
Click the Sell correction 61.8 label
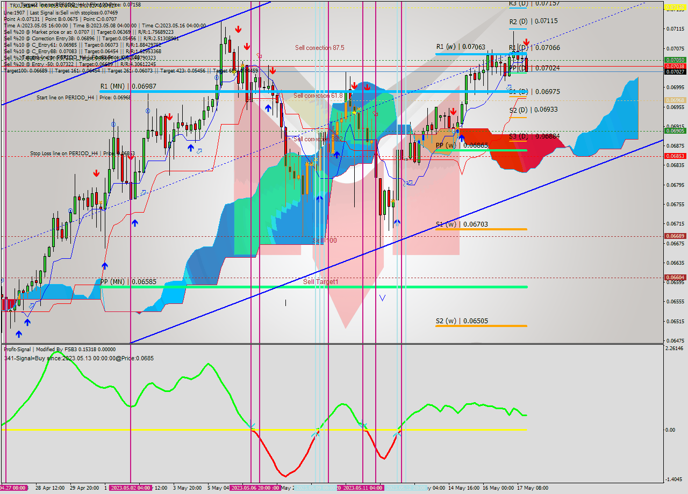click(x=318, y=96)
